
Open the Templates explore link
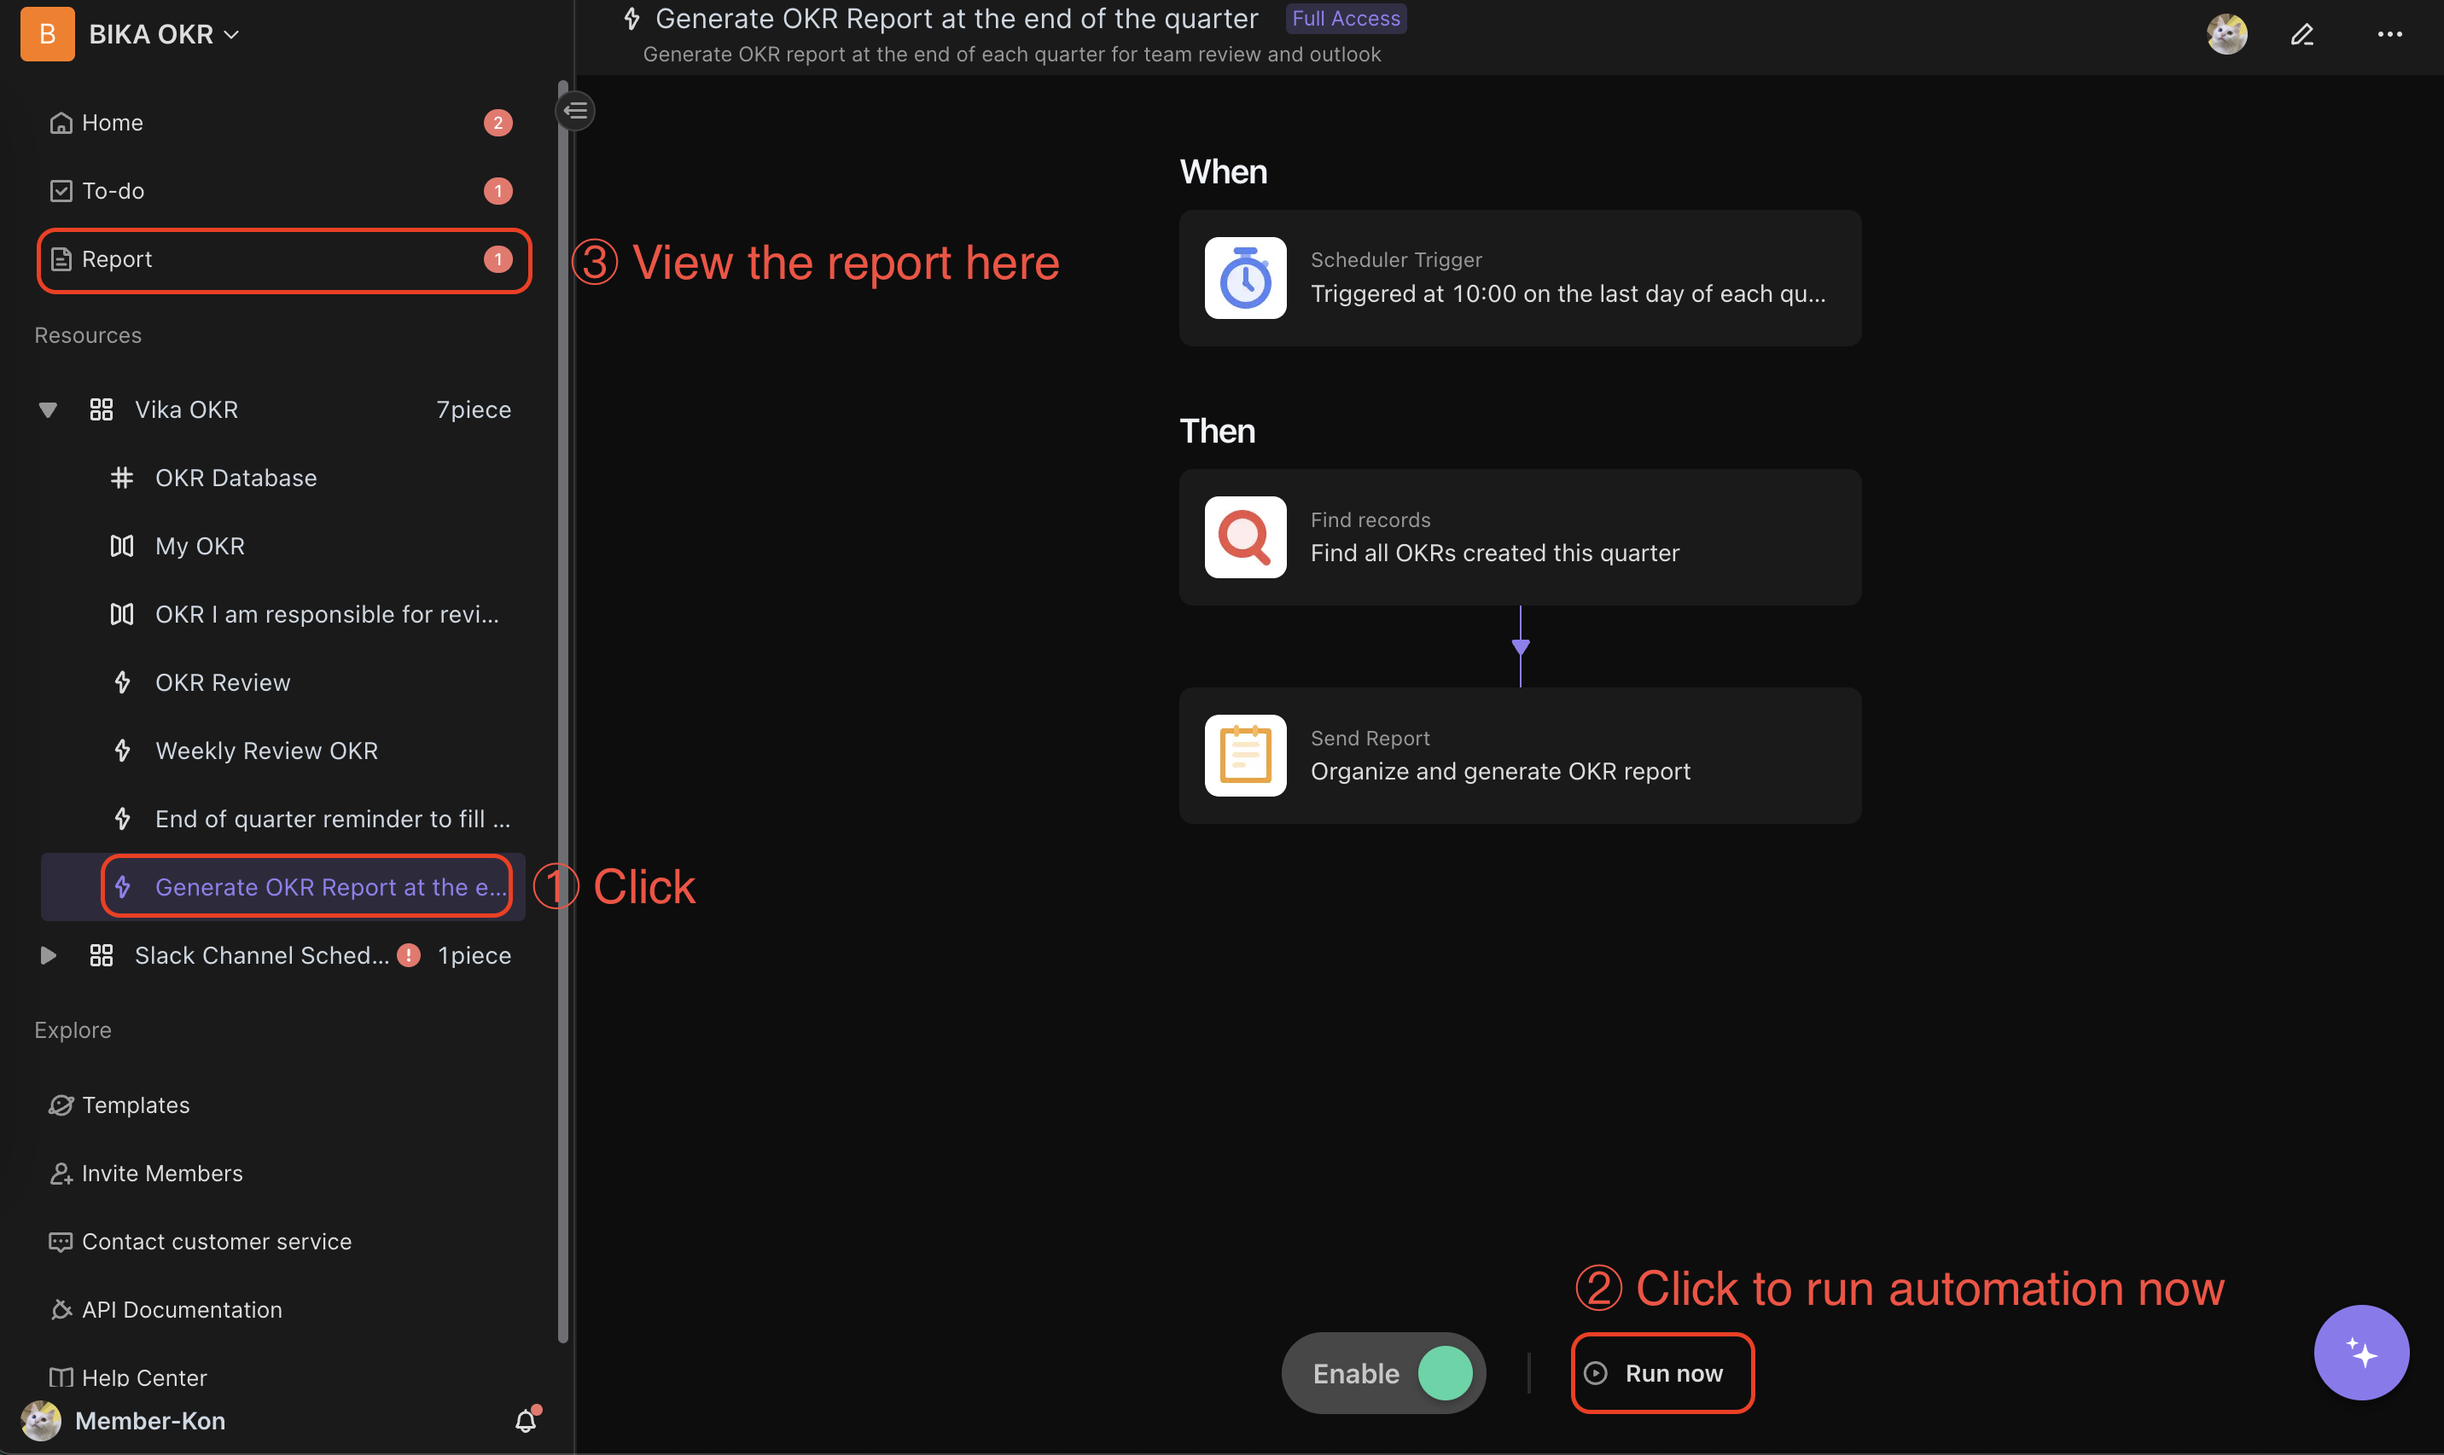(135, 1102)
